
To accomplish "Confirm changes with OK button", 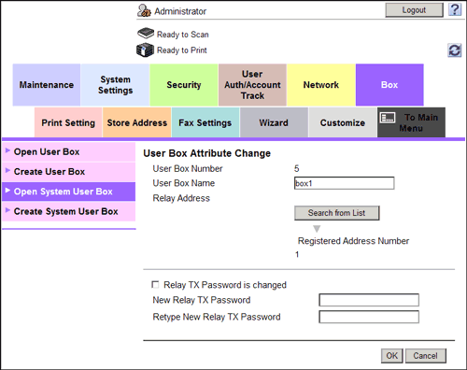I will [392, 356].
